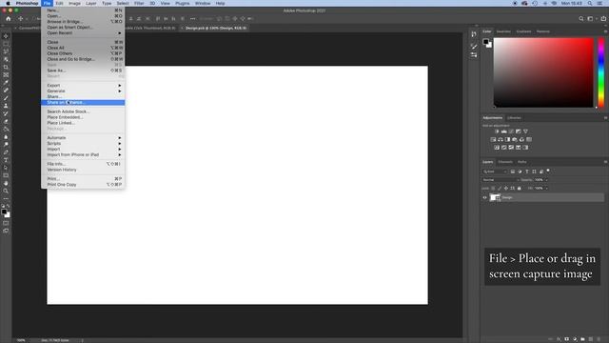Select the Hand tool
This screenshot has height=343, width=609.
click(x=6, y=183)
